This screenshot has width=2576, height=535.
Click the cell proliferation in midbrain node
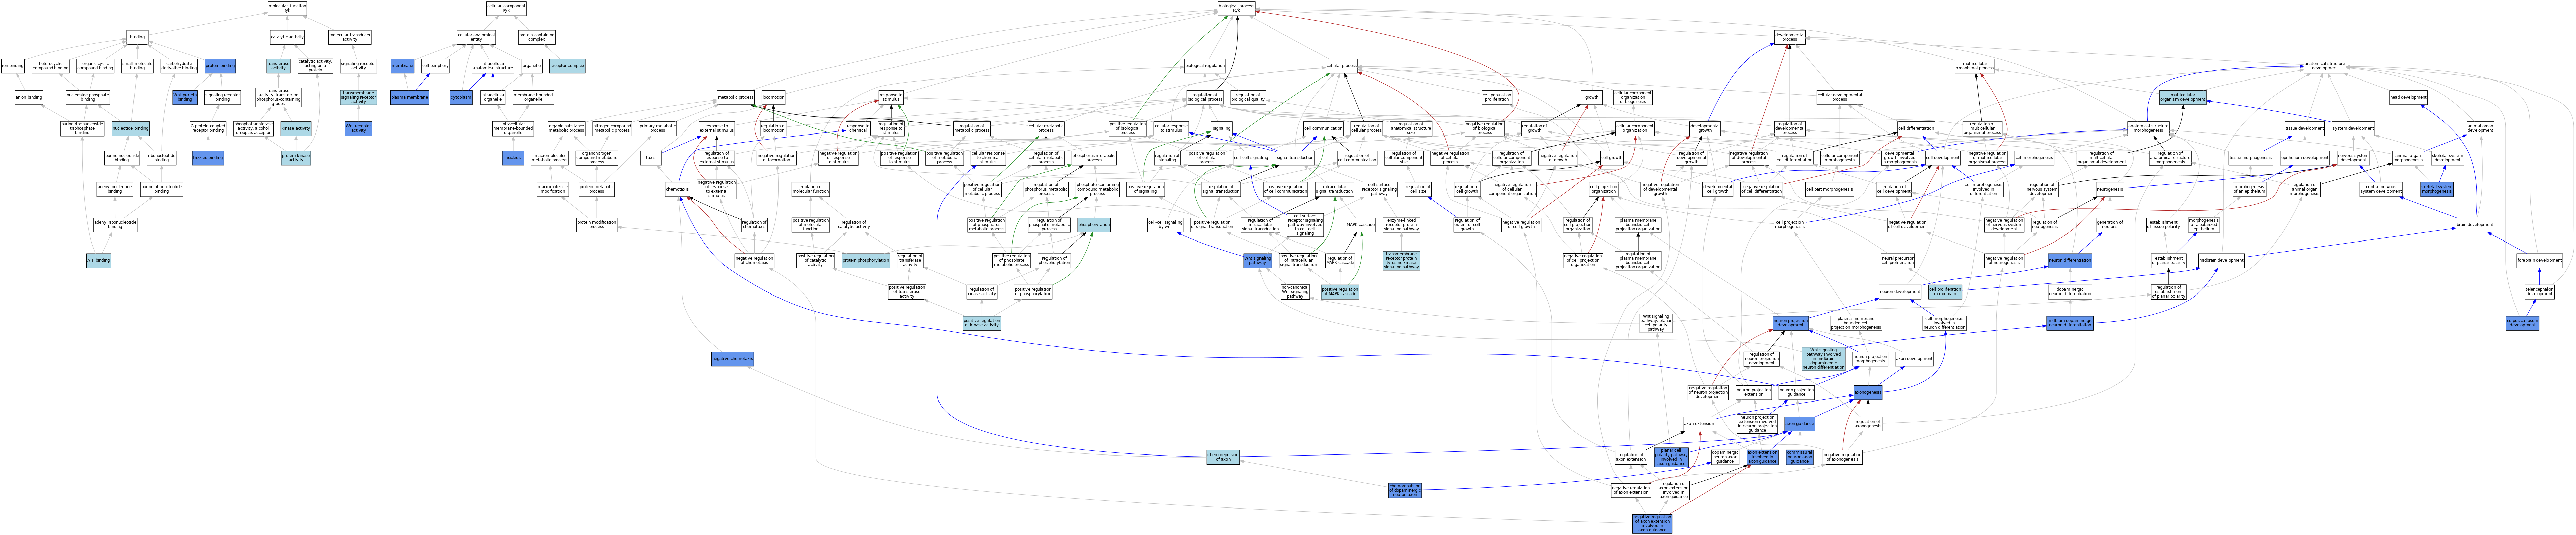(1945, 292)
